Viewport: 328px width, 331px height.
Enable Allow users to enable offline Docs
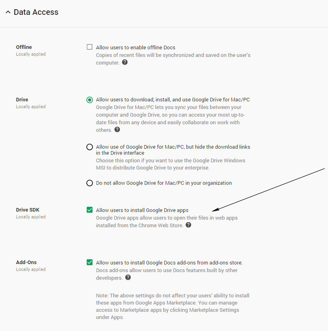(x=90, y=47)
